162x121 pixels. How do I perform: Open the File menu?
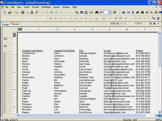click(x=7, y=7)
